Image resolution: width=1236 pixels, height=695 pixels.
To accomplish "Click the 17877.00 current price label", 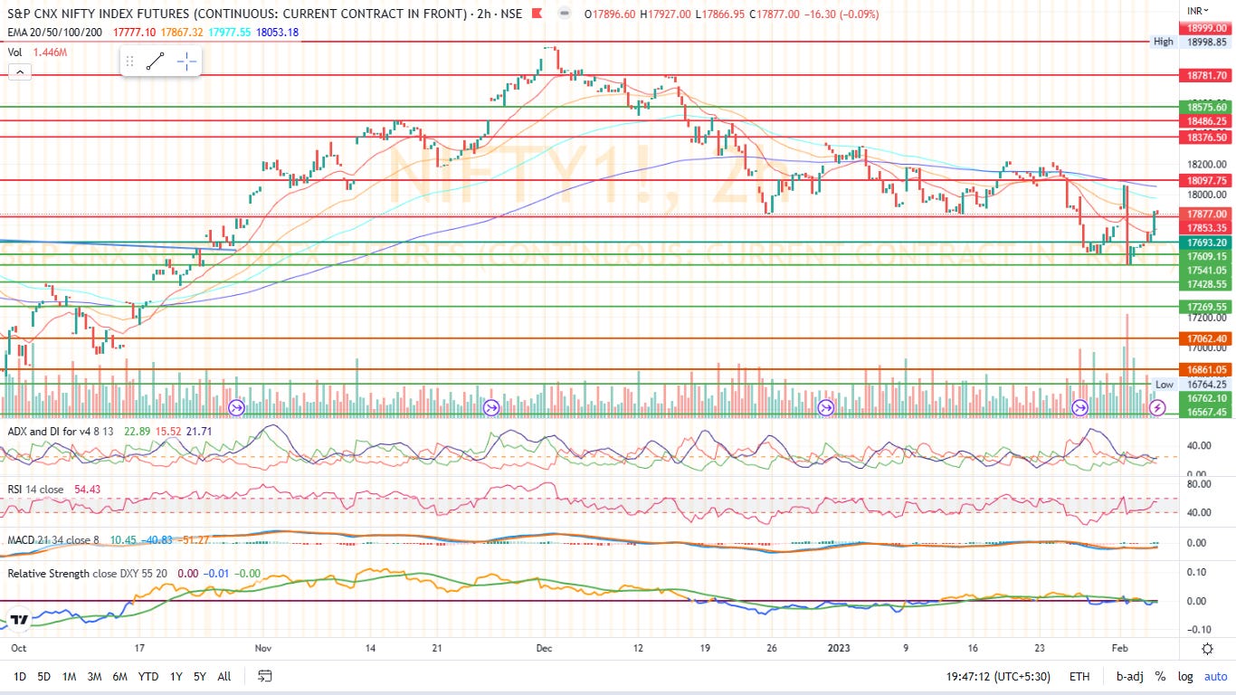I will (x=1206, y=214).
